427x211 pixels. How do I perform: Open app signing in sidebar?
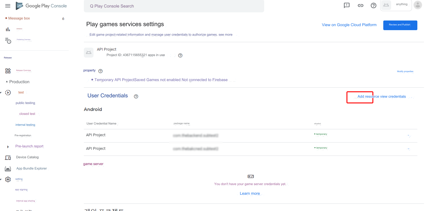tap(21, 190)
